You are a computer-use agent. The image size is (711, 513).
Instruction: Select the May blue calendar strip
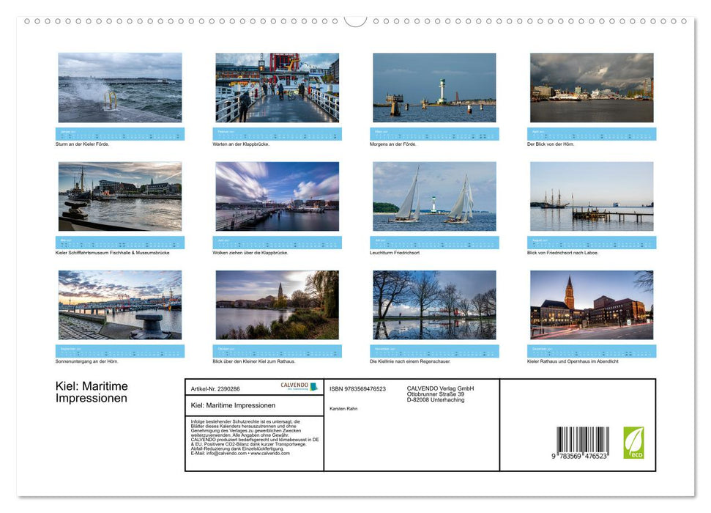point(120,243)
